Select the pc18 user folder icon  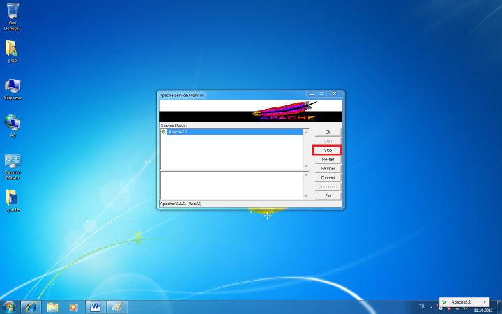(x=12, y=49)
